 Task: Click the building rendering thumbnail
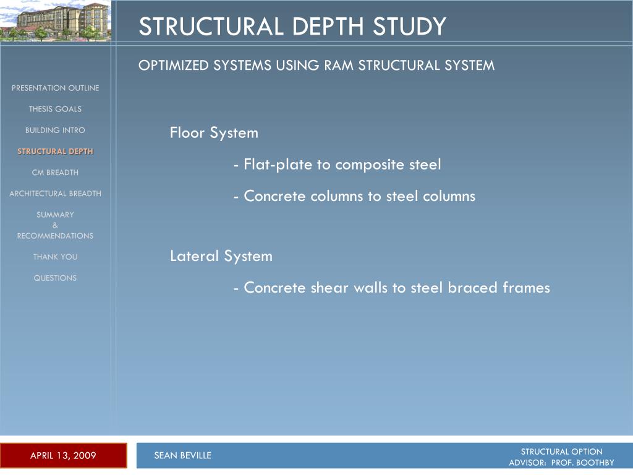click(55, 20)
